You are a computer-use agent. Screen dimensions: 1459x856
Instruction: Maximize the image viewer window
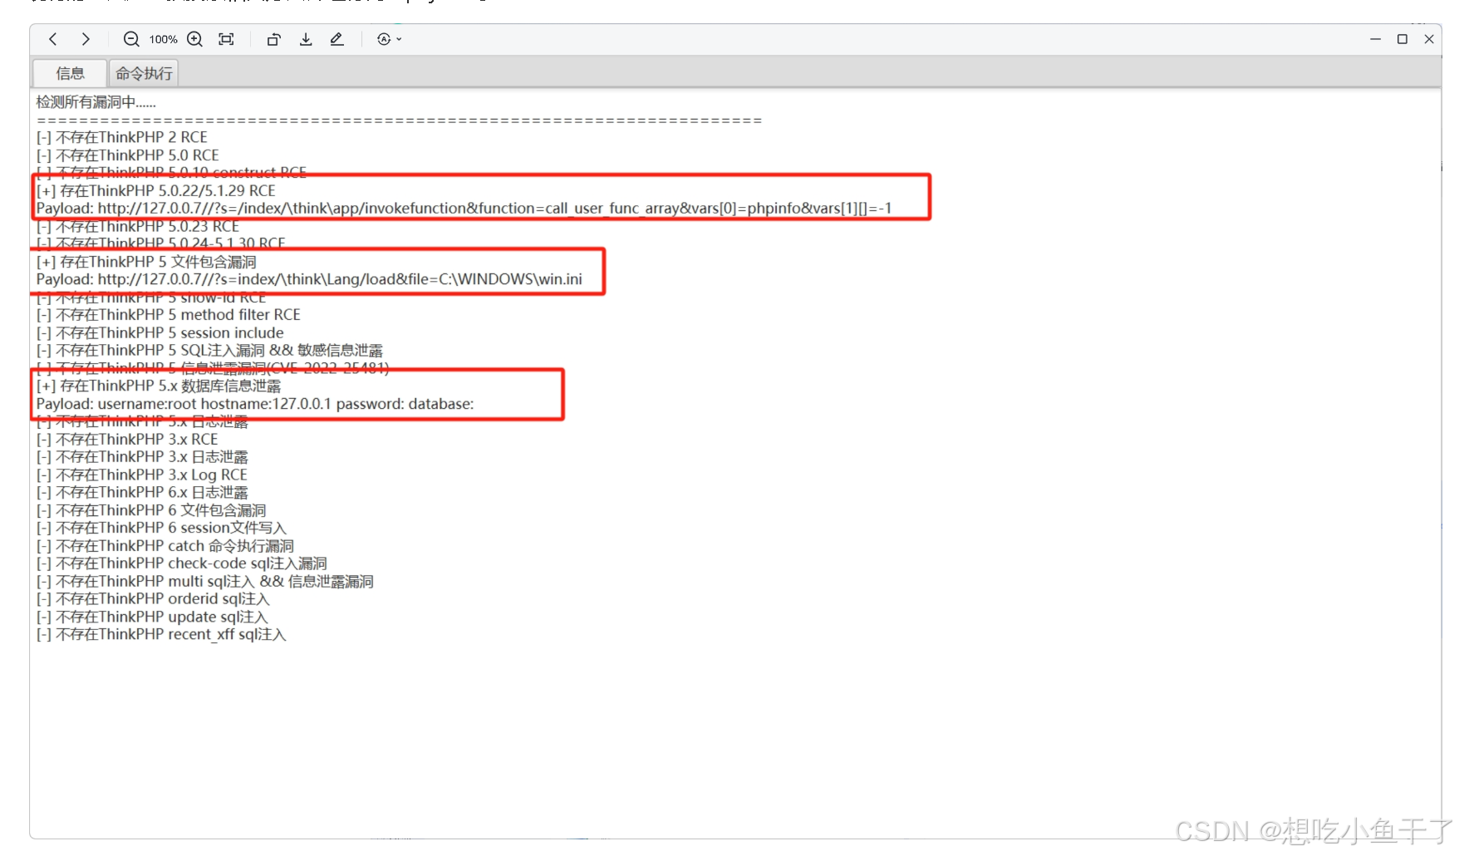point(1403,39)
